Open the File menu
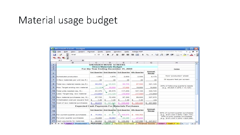Screen dimensions: 240x135 point(59,52)
